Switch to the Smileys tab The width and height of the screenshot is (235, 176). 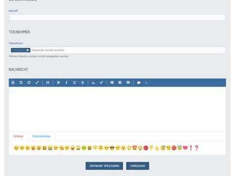(x=18, y=136)
